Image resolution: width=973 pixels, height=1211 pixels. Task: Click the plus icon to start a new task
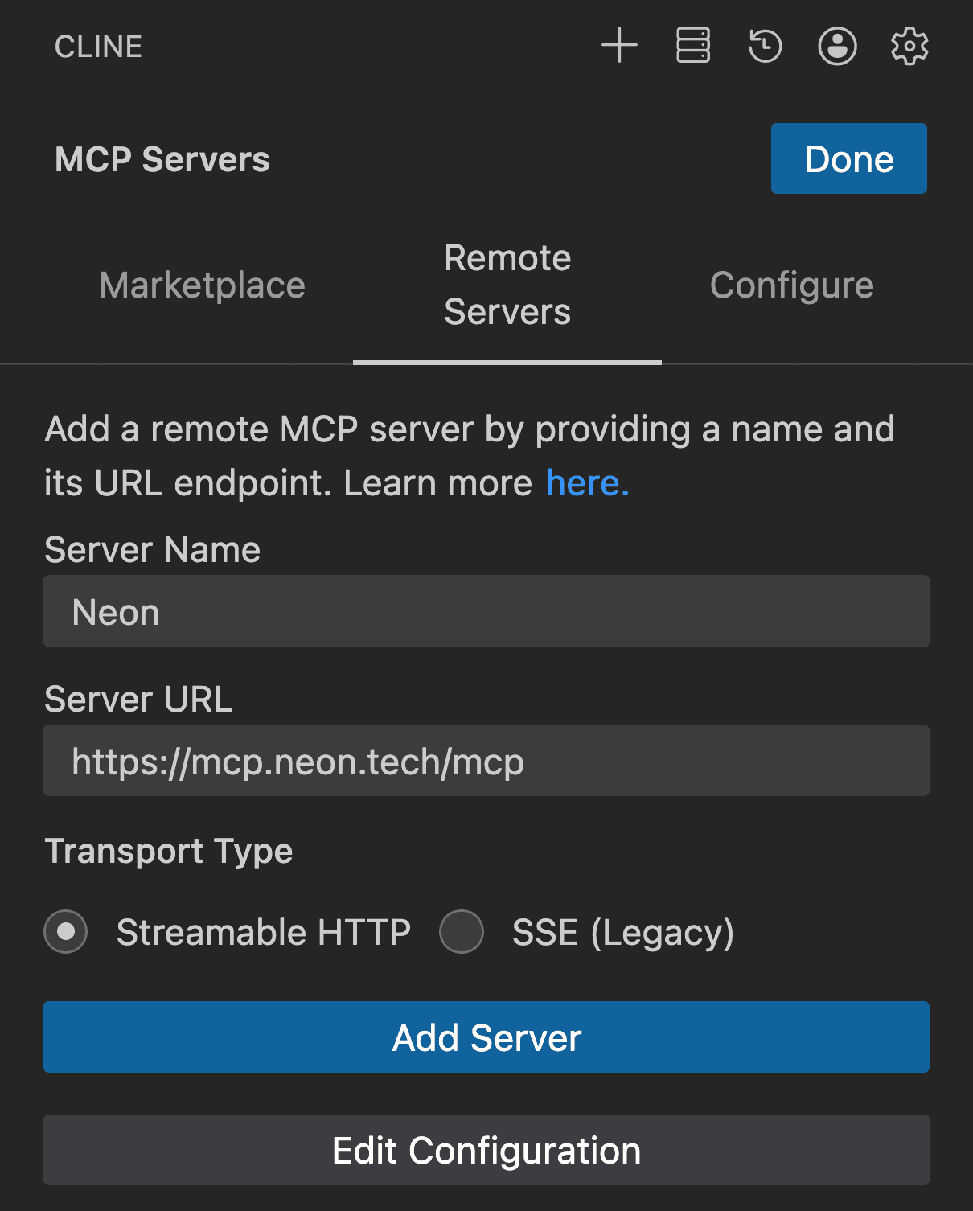click(619, 46)
